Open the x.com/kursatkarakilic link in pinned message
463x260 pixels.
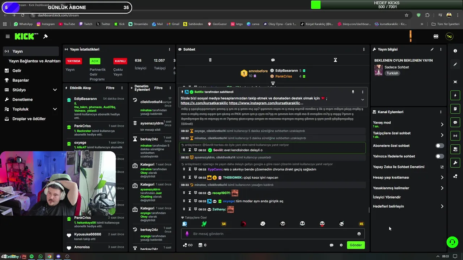click(x=204, y=103)
